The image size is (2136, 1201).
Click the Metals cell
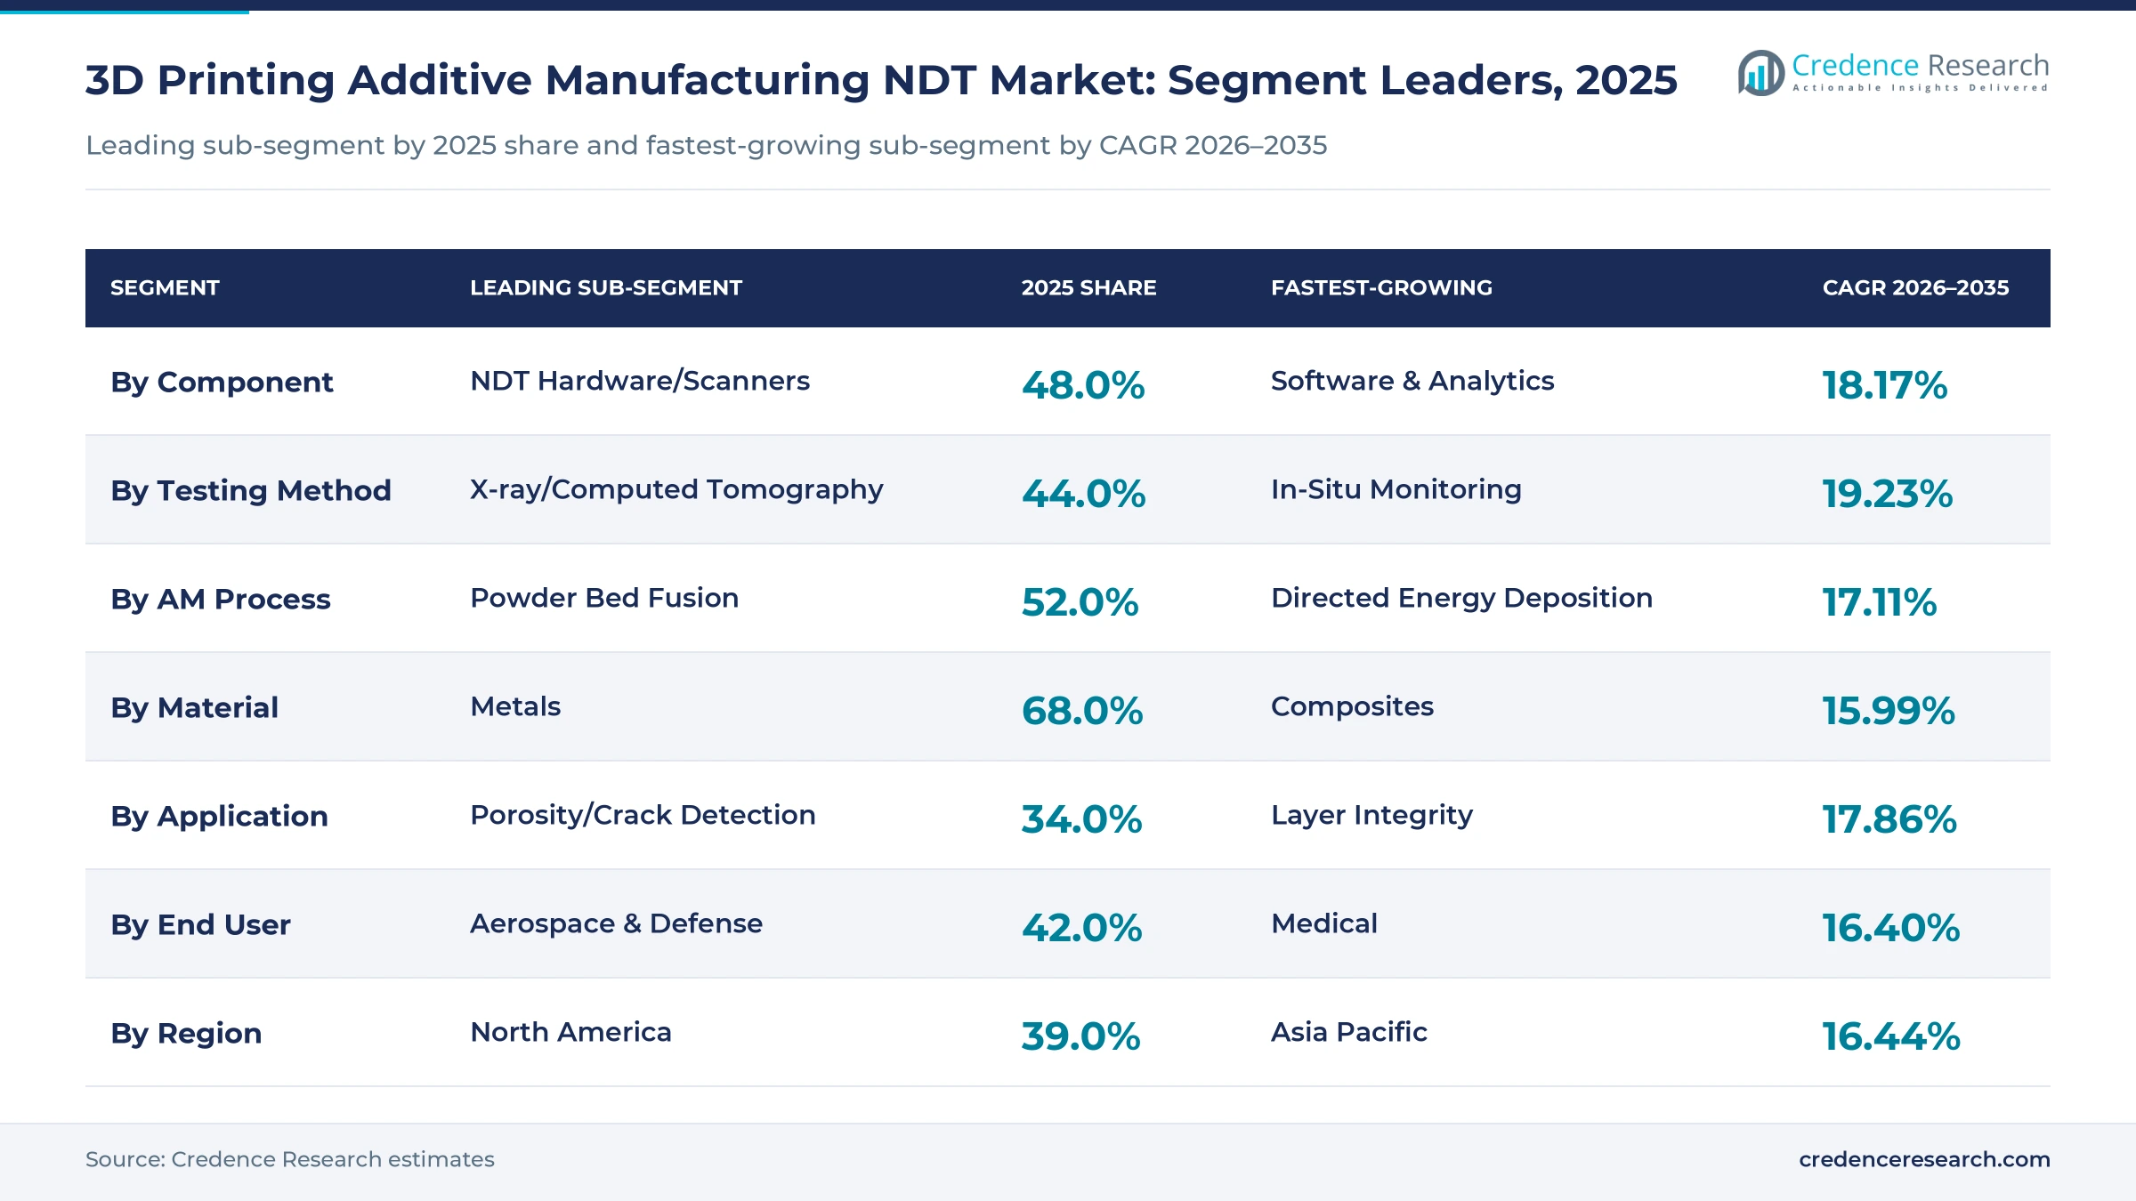(515, 706)
